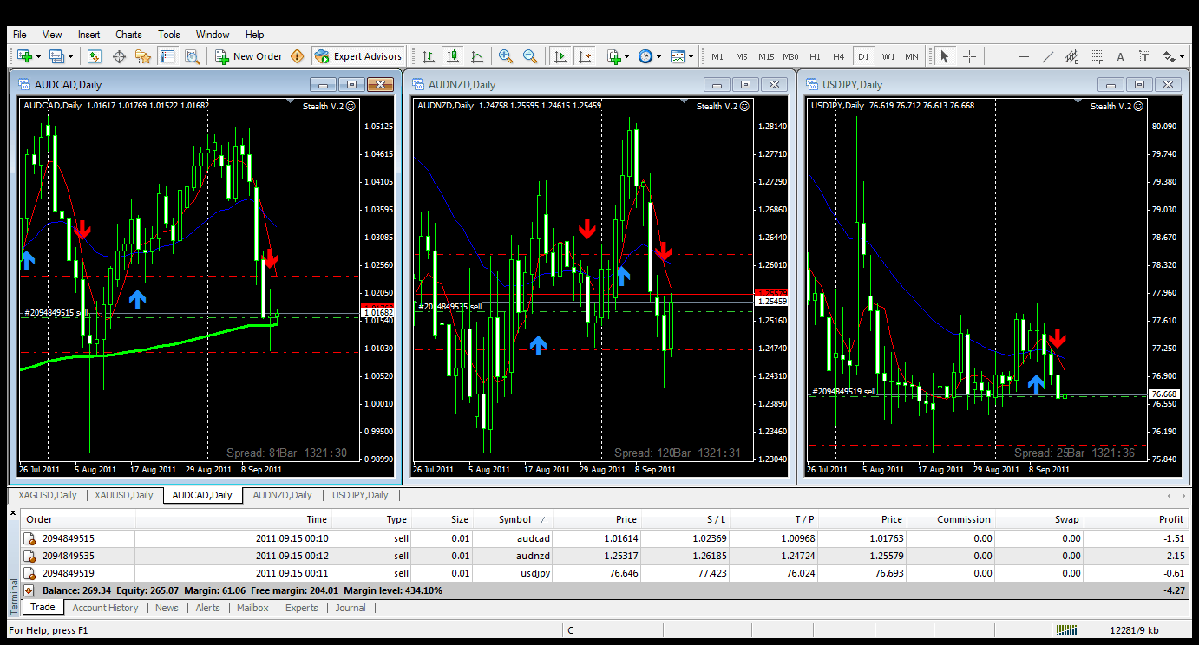Viewport: 1199px width, 645px height.
Task: Expand the Templates dropdown arrow
Action: (x=691, y=56)
